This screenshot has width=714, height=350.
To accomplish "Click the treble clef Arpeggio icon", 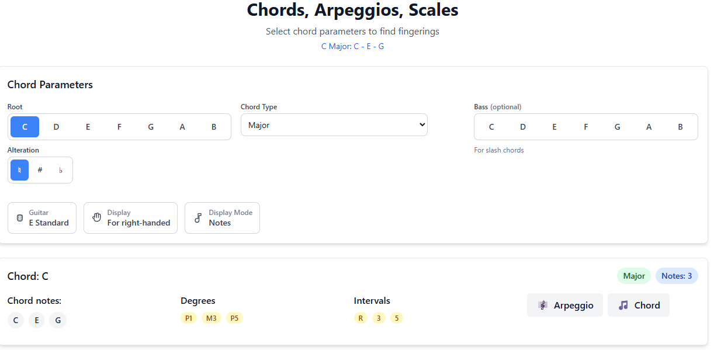I will [x=543, y=305].
